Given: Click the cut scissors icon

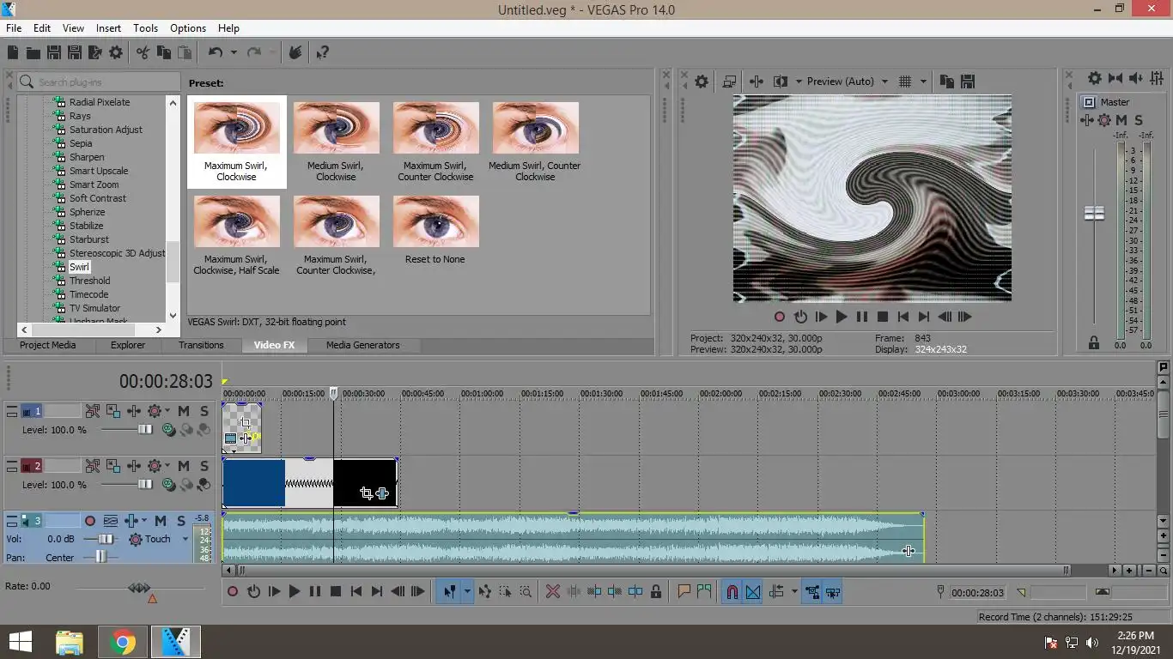Looking at the screenshot, I should pos(143,52).
